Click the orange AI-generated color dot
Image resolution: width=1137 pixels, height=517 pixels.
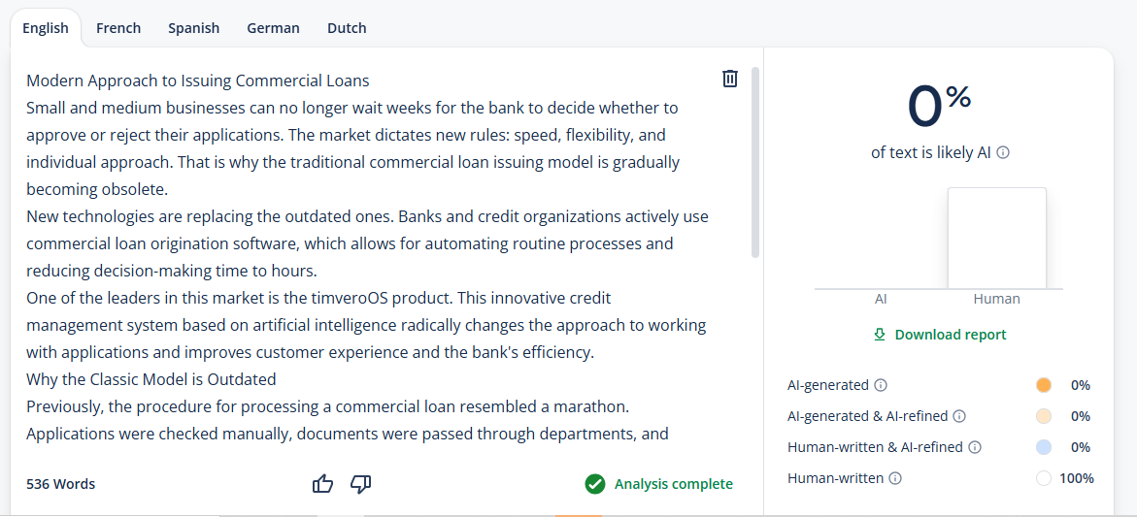[x=1044, y=385]
